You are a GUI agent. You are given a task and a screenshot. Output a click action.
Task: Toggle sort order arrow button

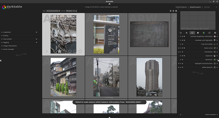point(76,11)
